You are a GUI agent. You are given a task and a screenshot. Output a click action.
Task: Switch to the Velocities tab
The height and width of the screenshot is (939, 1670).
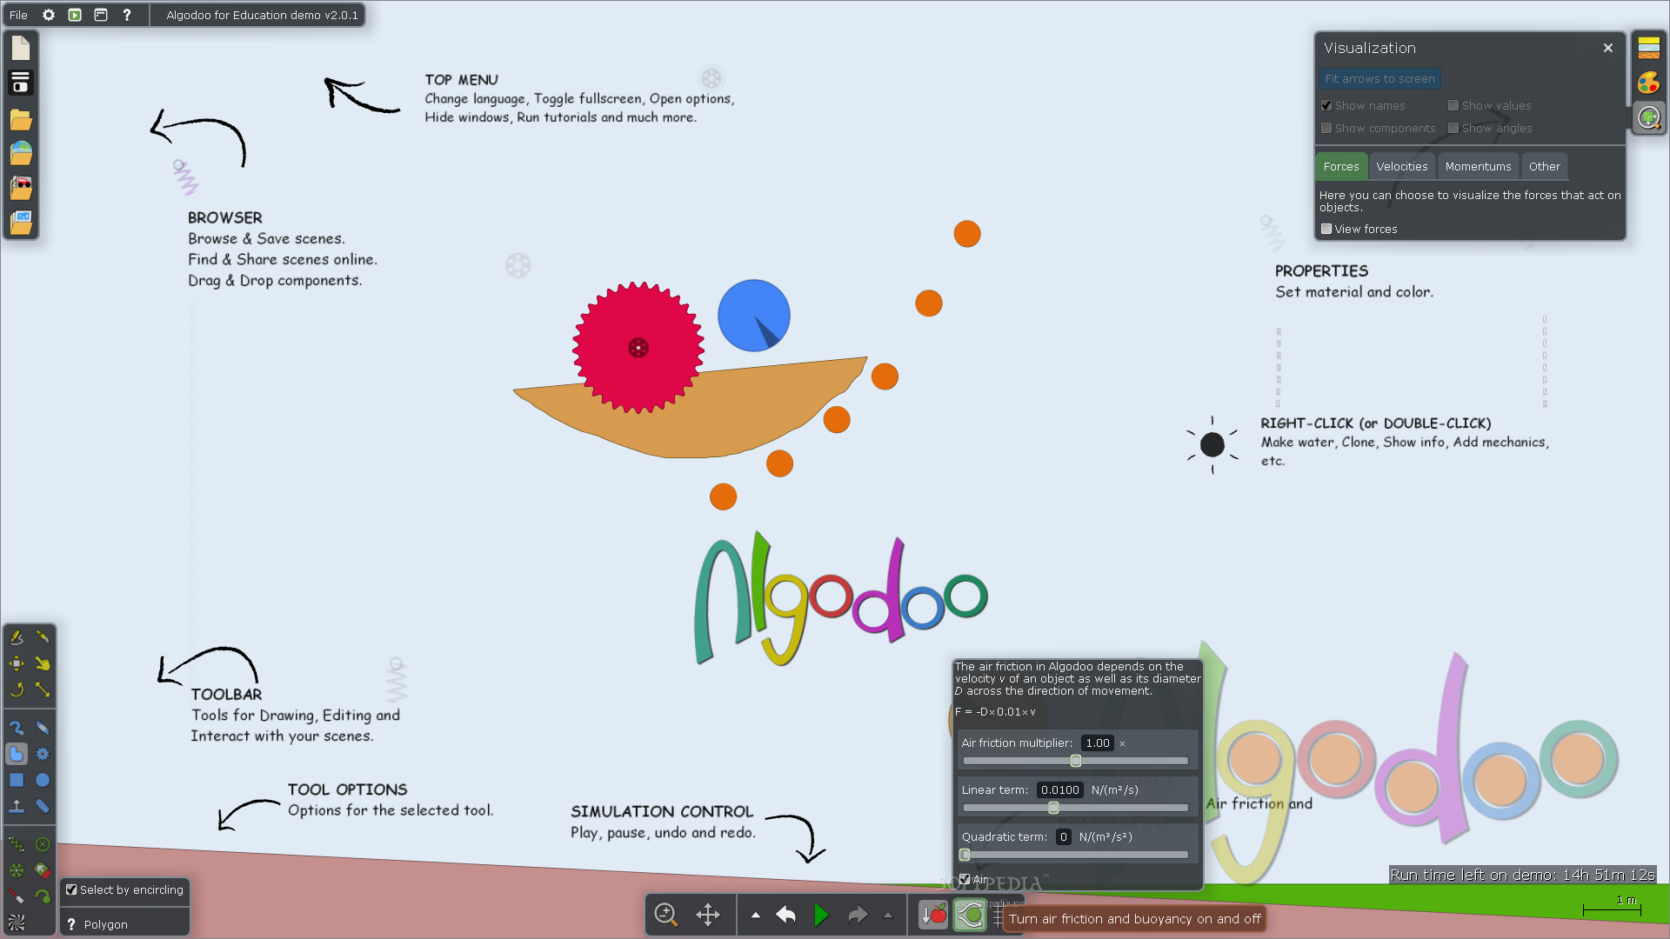pyautogui.click(x=1402, y=166)
